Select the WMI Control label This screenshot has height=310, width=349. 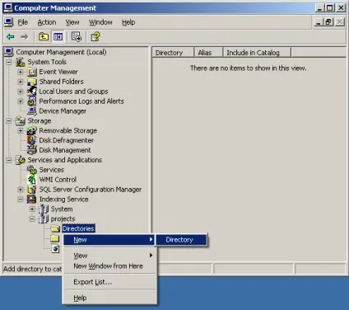click(x=58, y=180)
